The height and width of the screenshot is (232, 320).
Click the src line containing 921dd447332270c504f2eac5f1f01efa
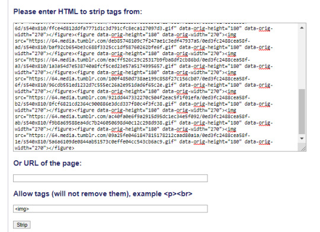click(x=132, y=97)
